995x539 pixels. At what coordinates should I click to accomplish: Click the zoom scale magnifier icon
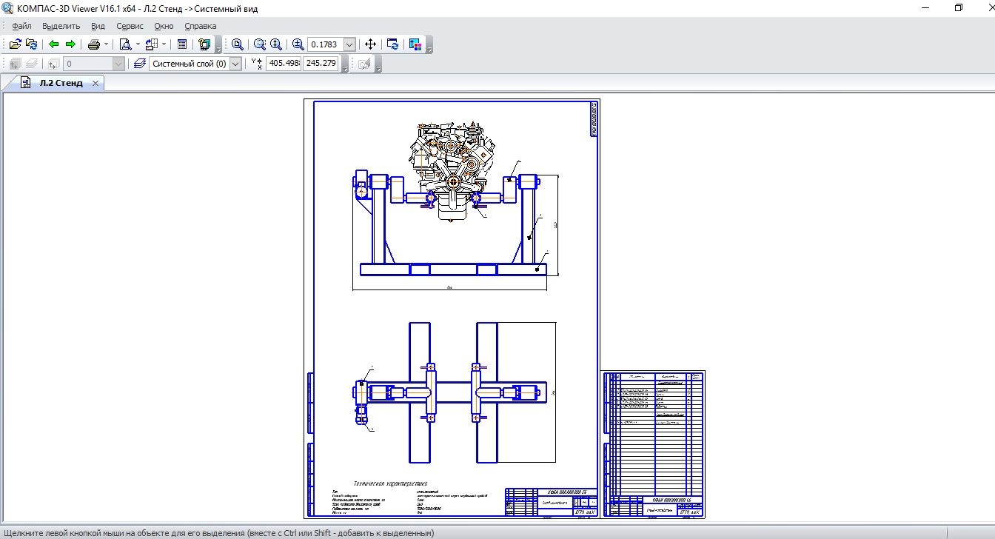(x=298, y=44)
